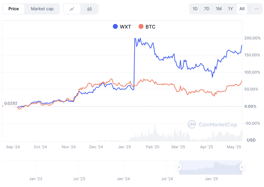Click the right range slider handle

[x=242, y=167]
